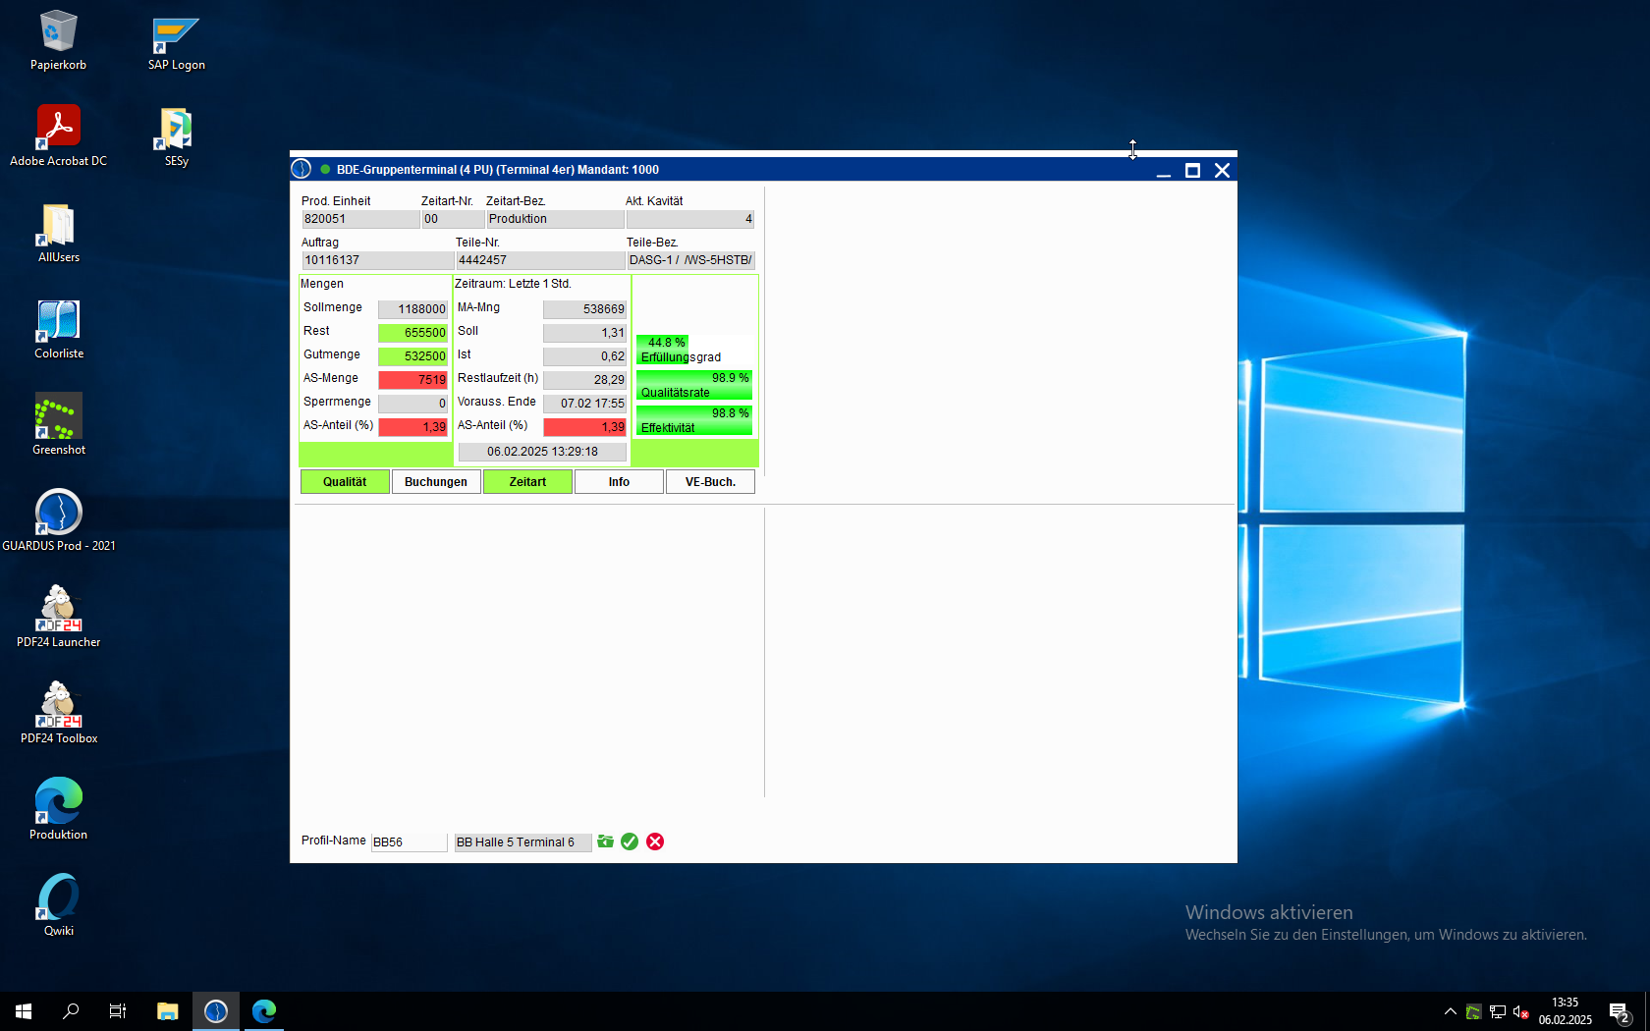Click the Qualitätsrate progress bar

694,385
